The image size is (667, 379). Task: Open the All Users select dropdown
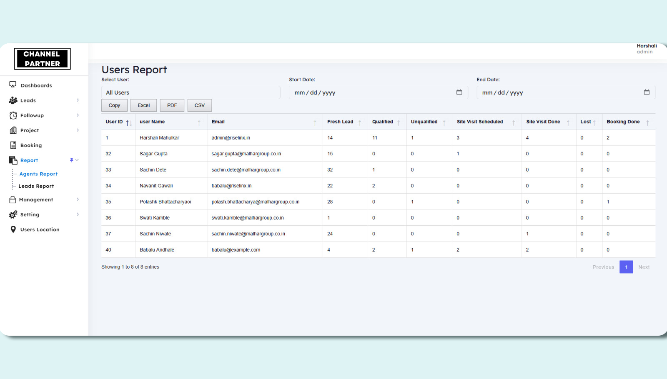tap(191, 92)
